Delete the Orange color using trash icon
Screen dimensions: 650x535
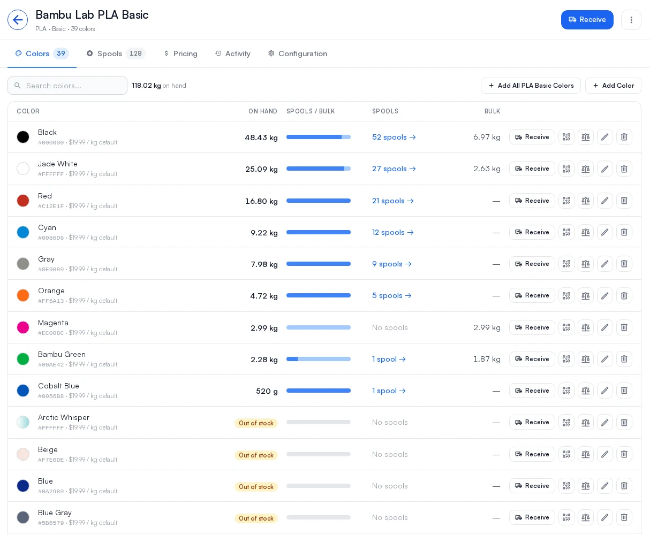point(624,295)
